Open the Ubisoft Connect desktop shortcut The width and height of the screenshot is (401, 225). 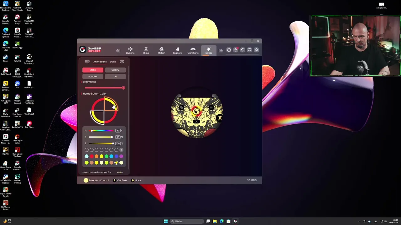pyautogui.click(x=17, y=99)
